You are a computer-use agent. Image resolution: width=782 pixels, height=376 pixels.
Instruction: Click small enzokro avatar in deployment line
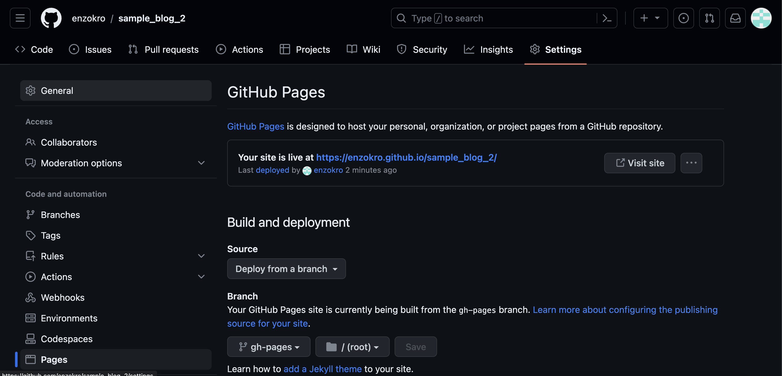click(307, 171)
